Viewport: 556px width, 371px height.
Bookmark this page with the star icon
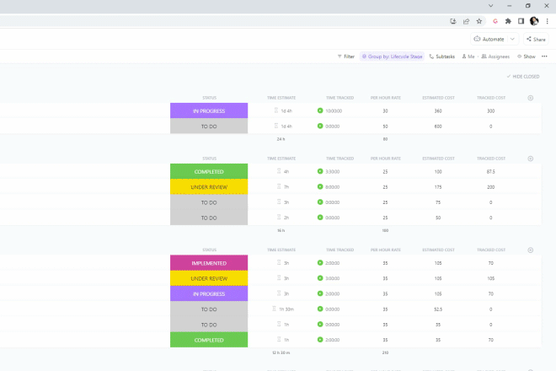click(x=478, y=21)
